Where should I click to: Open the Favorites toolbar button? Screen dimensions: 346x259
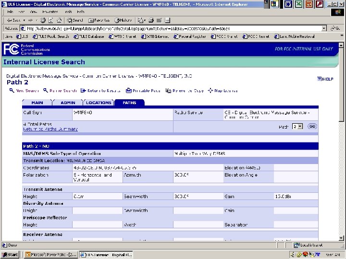click(99, 20)
